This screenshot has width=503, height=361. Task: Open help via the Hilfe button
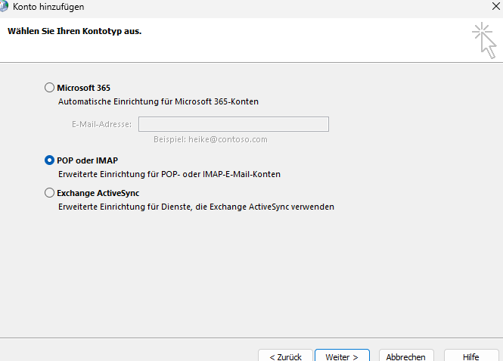pos(470,356)
